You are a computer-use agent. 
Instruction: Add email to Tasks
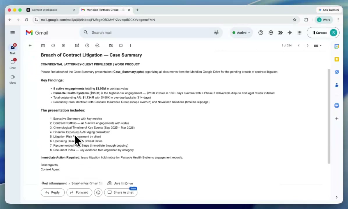97,45
